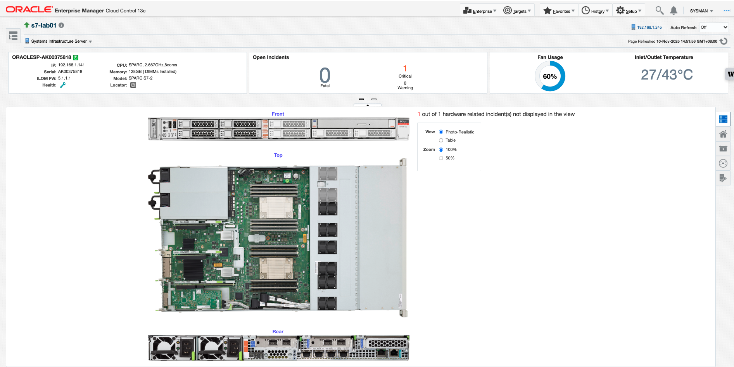Click the Locator light icon

point(133,85)
